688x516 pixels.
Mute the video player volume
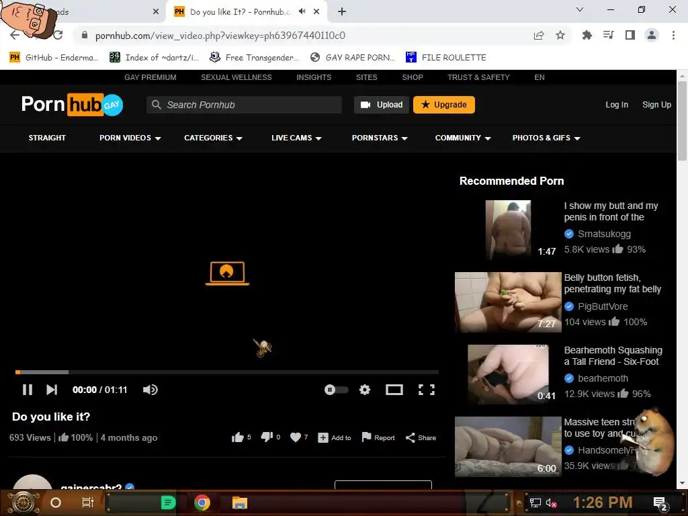coord(150,390)
